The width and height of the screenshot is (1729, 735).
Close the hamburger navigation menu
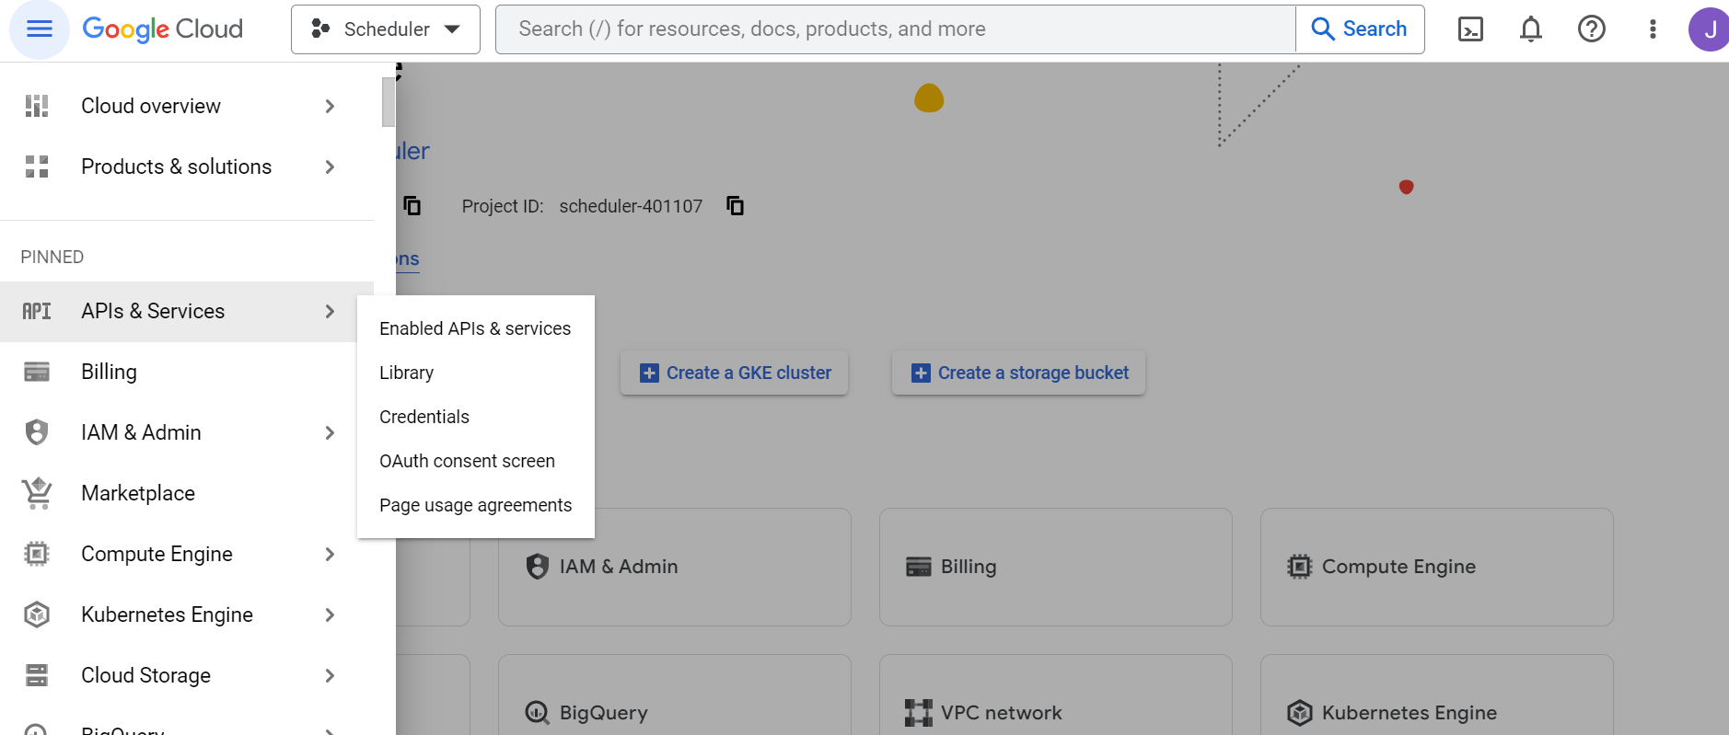pyautogui.click(x=39, y=29)
